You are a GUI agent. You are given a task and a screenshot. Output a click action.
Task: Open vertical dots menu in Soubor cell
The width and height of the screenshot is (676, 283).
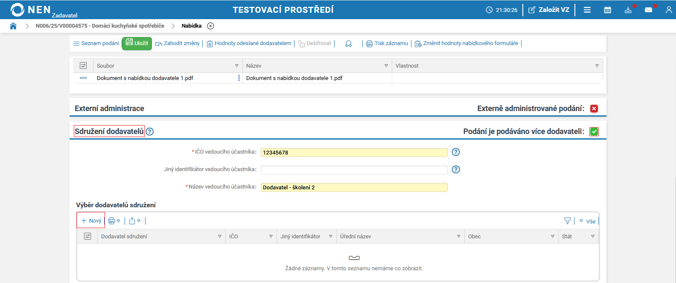click(x=239, y=78)
